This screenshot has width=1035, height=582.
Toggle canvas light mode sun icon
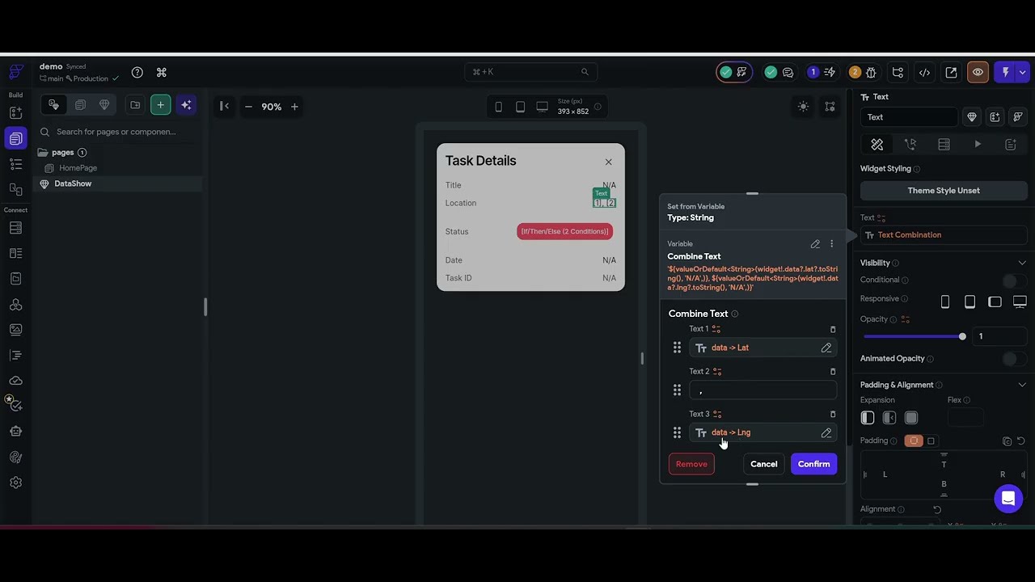pyautogui.click(x=803, y=107)
